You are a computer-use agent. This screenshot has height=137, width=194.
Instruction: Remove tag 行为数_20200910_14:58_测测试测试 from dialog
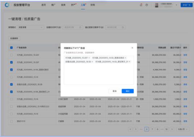click(x=125, y=58)
